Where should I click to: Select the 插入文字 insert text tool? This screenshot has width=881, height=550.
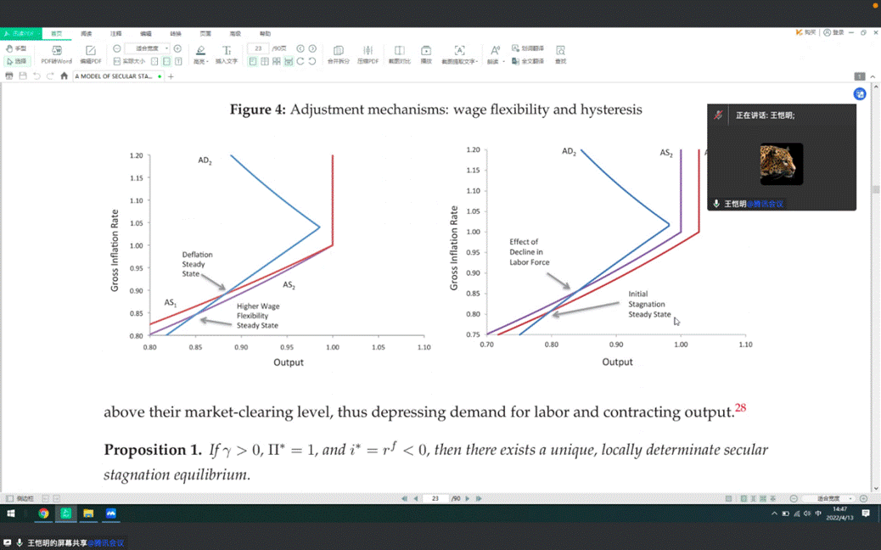pyautogui.click(x=227, y=53)
